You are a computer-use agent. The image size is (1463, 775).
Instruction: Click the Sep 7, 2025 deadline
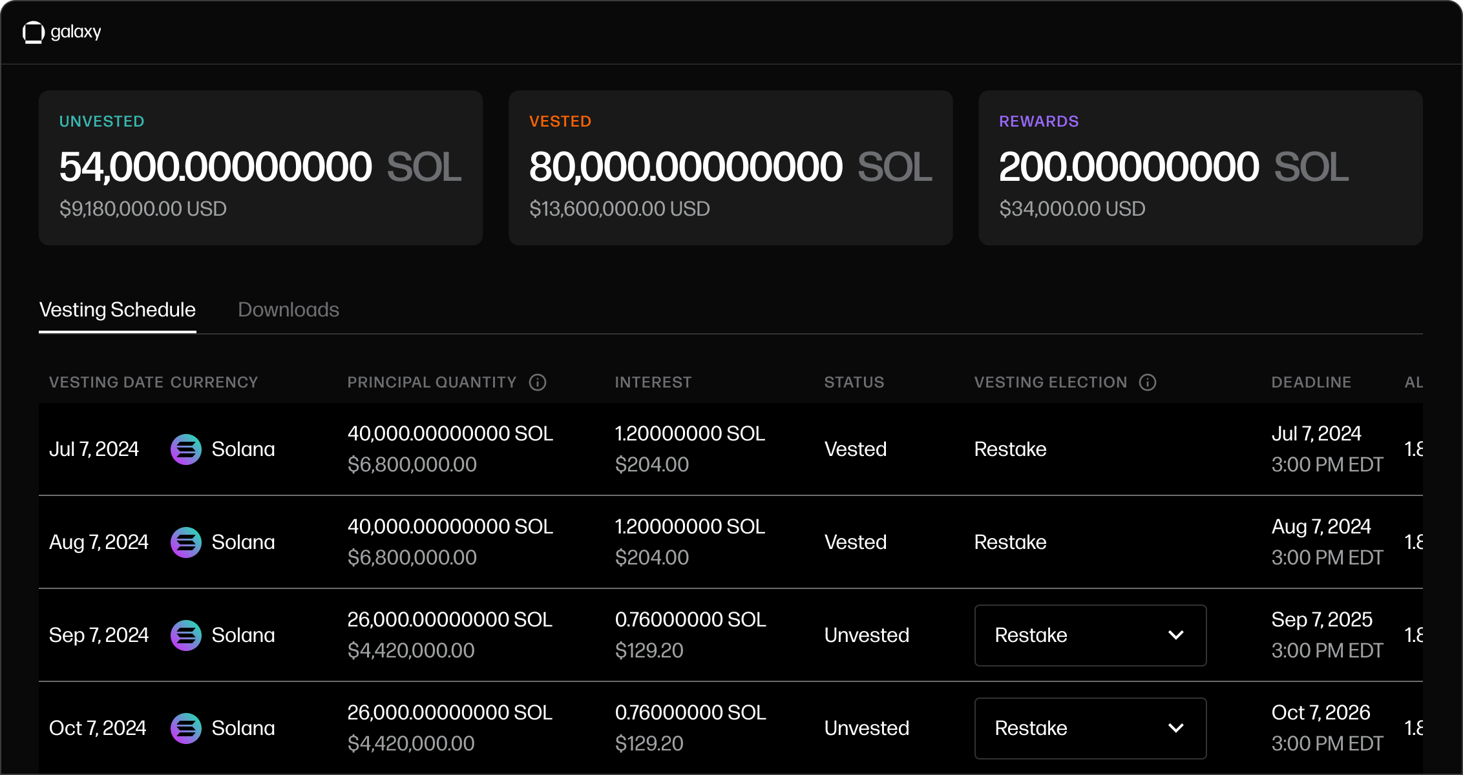point(1322,619)
